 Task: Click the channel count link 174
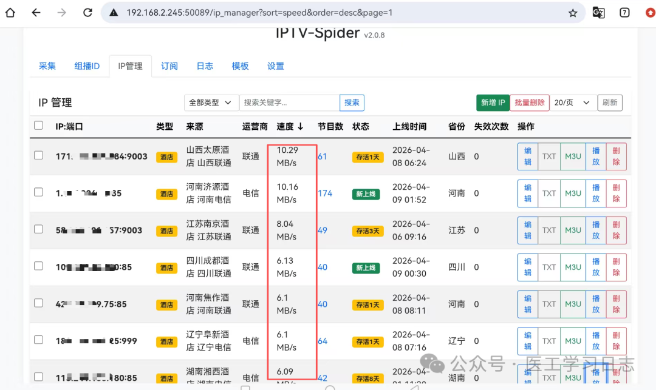[x=325, y=193]
